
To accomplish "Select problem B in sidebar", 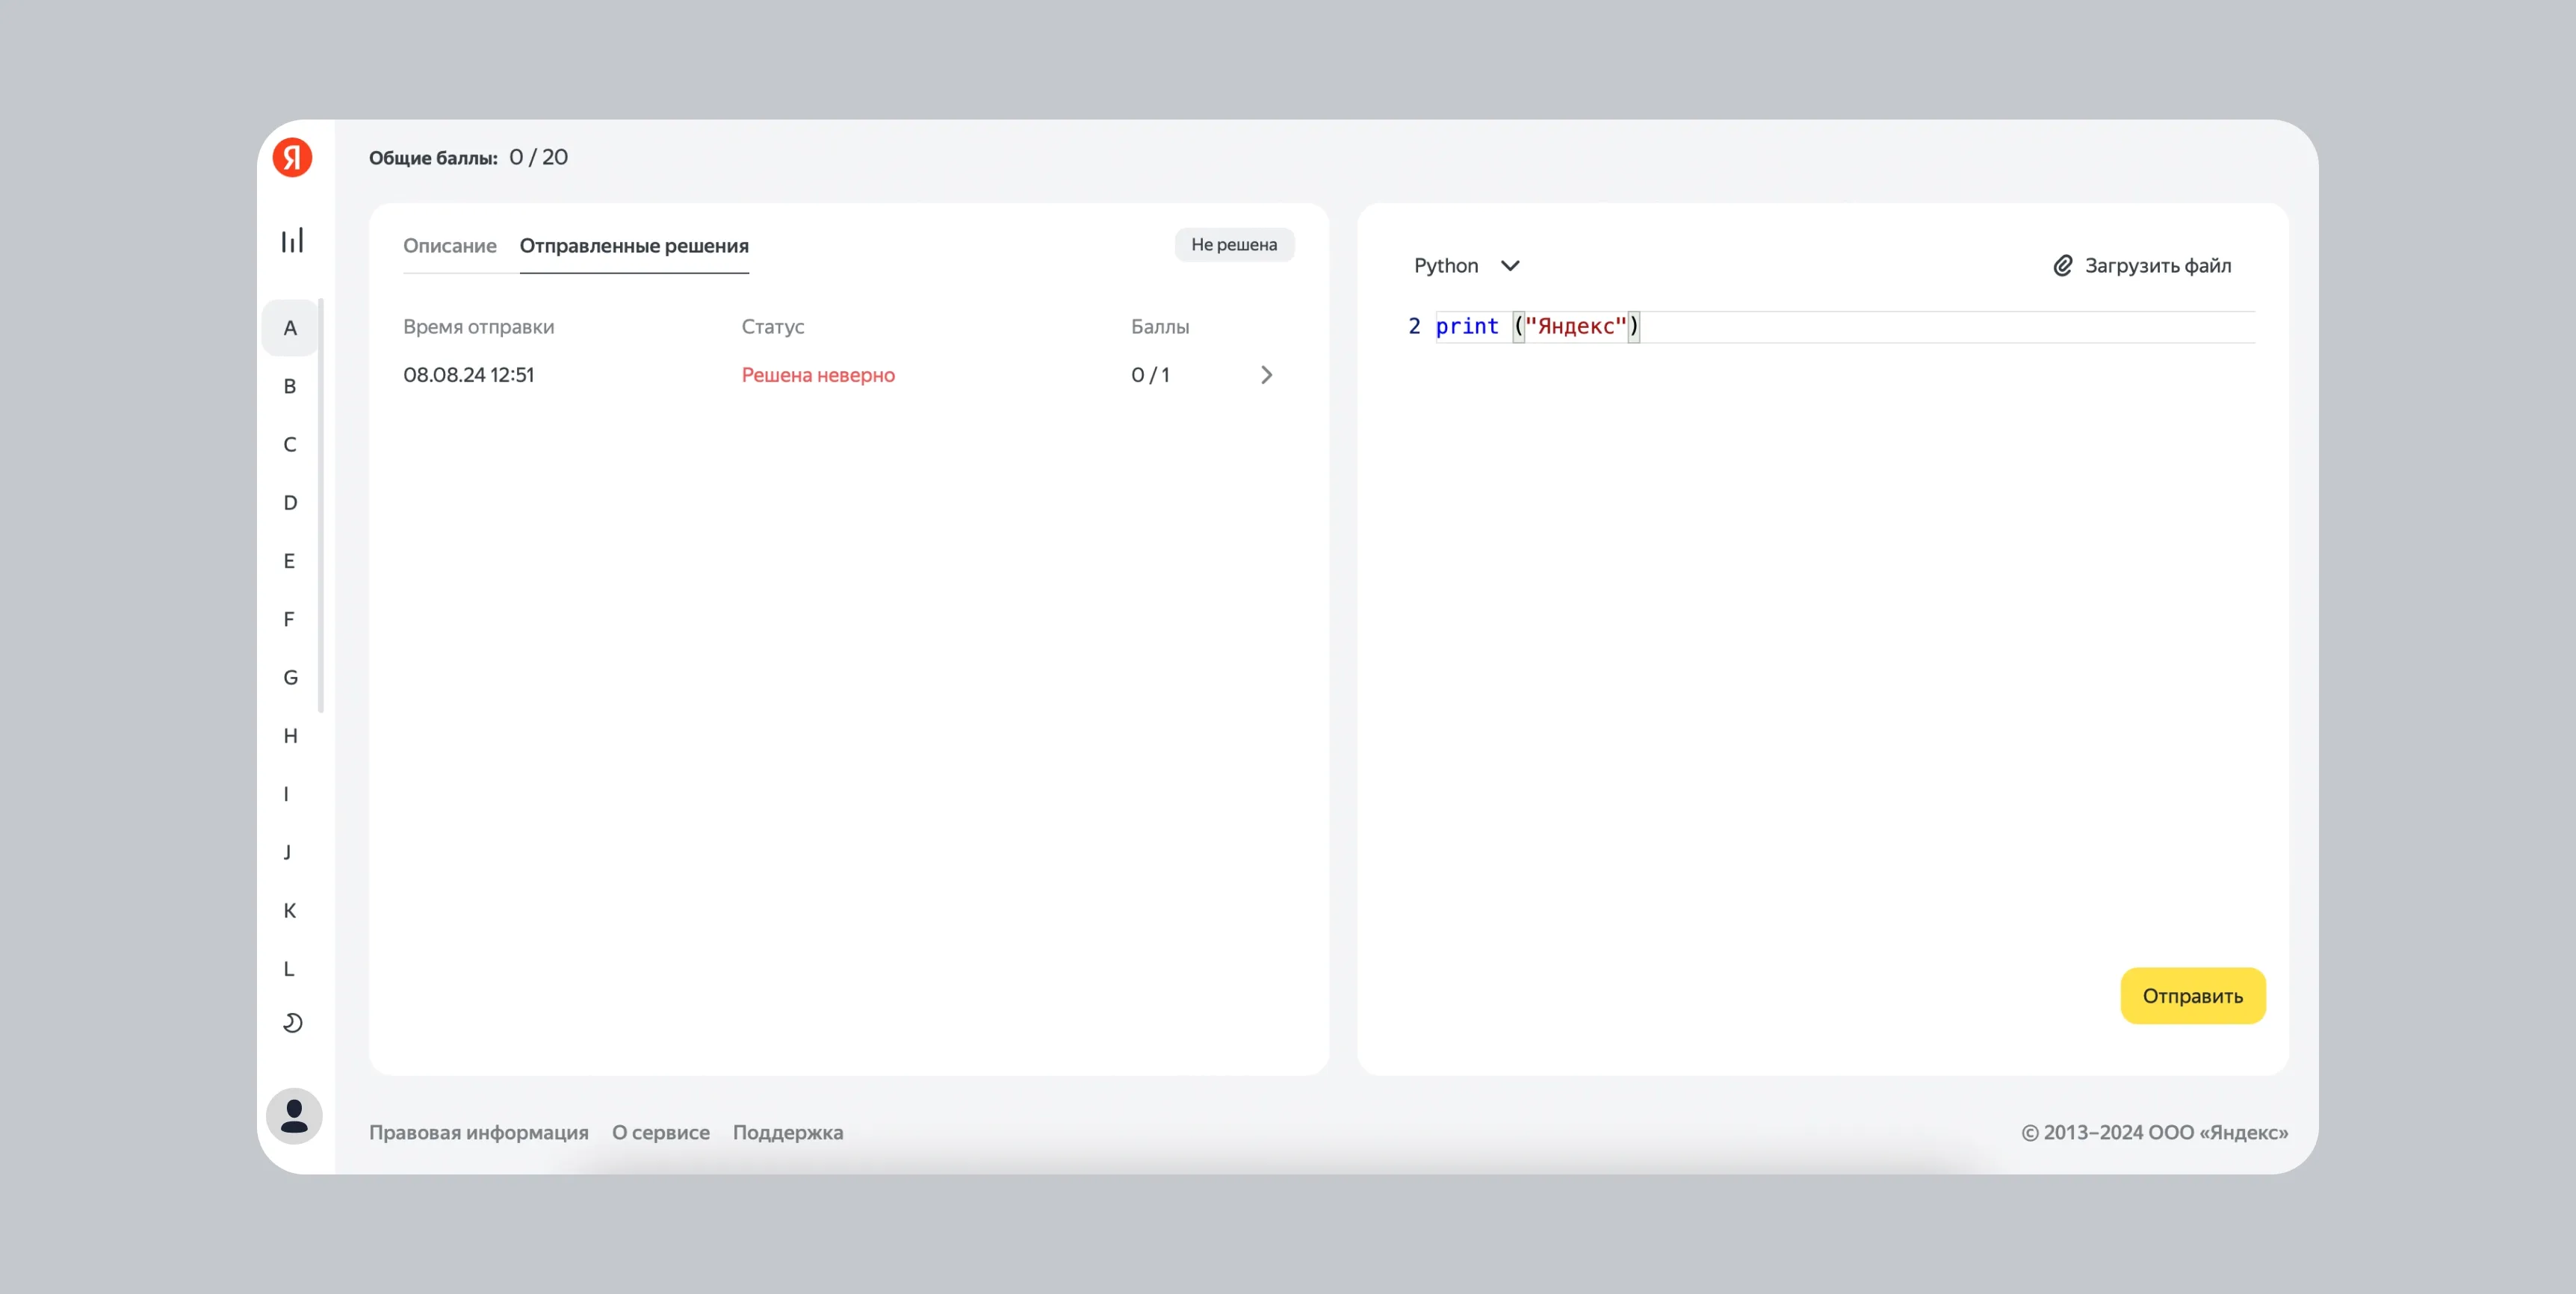I will (x=290, y=386).
